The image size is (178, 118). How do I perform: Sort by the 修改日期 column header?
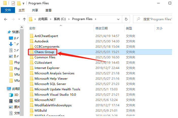(102, 28)
